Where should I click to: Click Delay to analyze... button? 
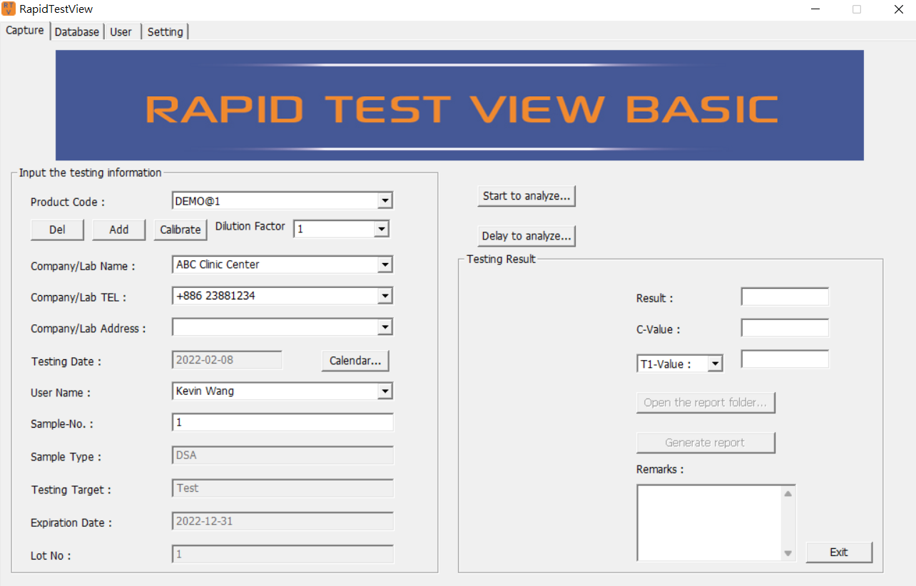click(526, 236)
